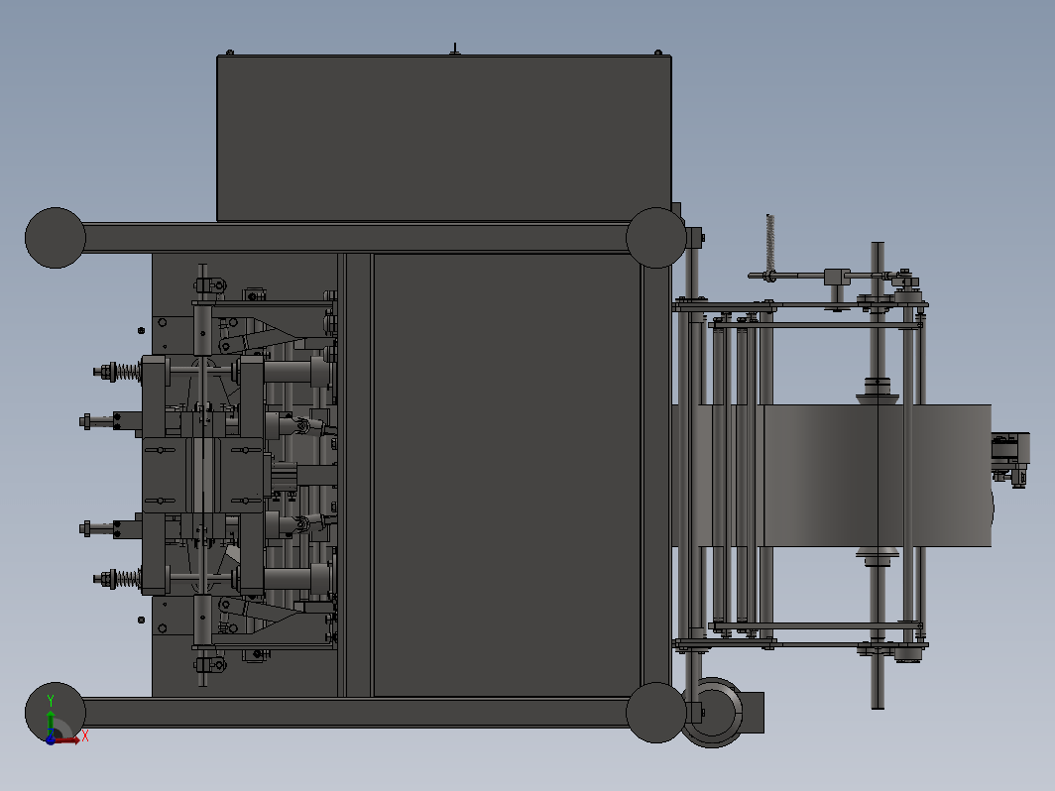Select the blue Z axis origin dot of the triad
Screen dimensions: 1055x791
(x=51, y=739)
